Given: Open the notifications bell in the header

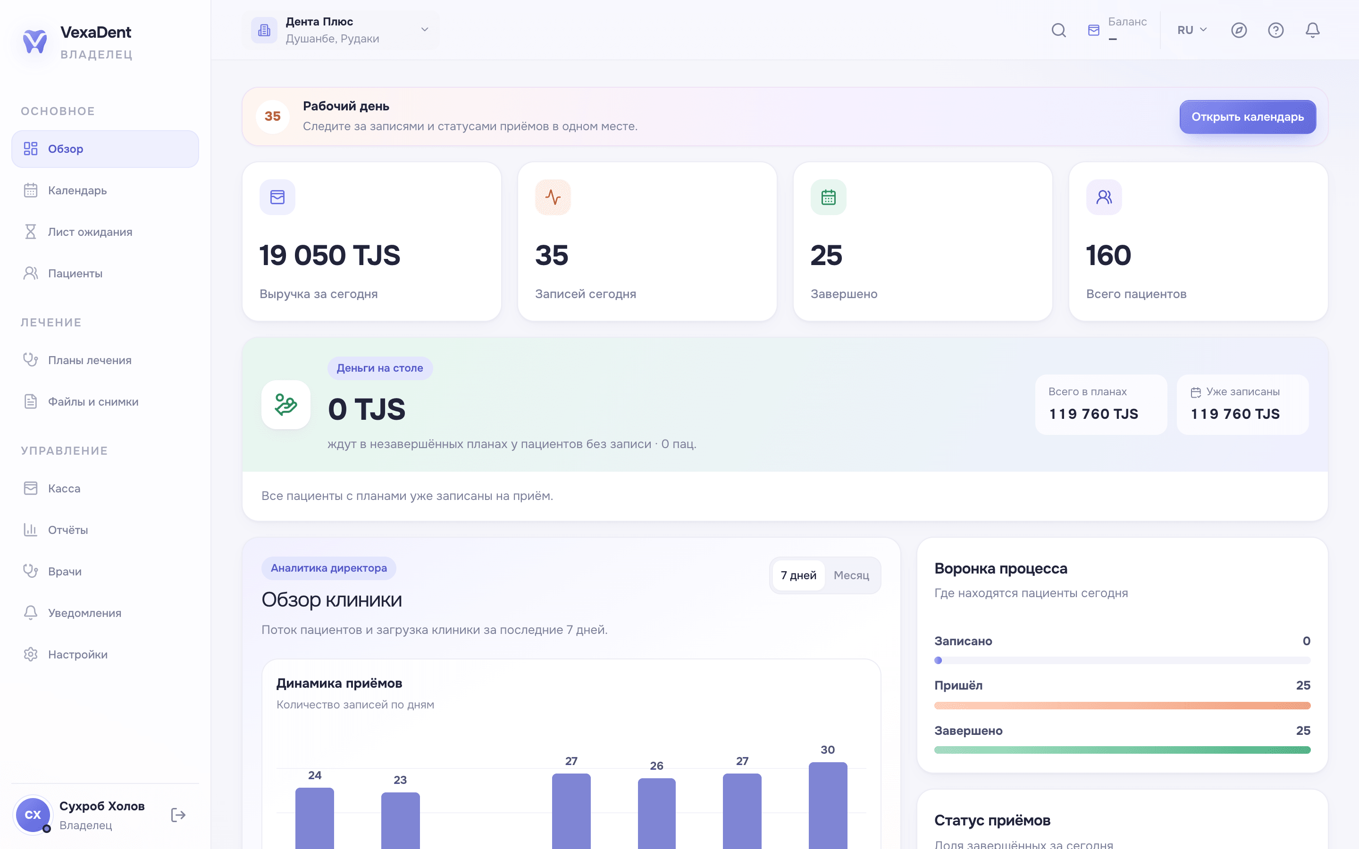Looking at the screenshot, I should [x=1312, y=30].
